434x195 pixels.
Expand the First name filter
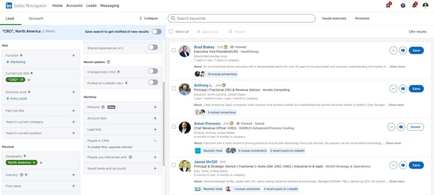pos(73,186)
